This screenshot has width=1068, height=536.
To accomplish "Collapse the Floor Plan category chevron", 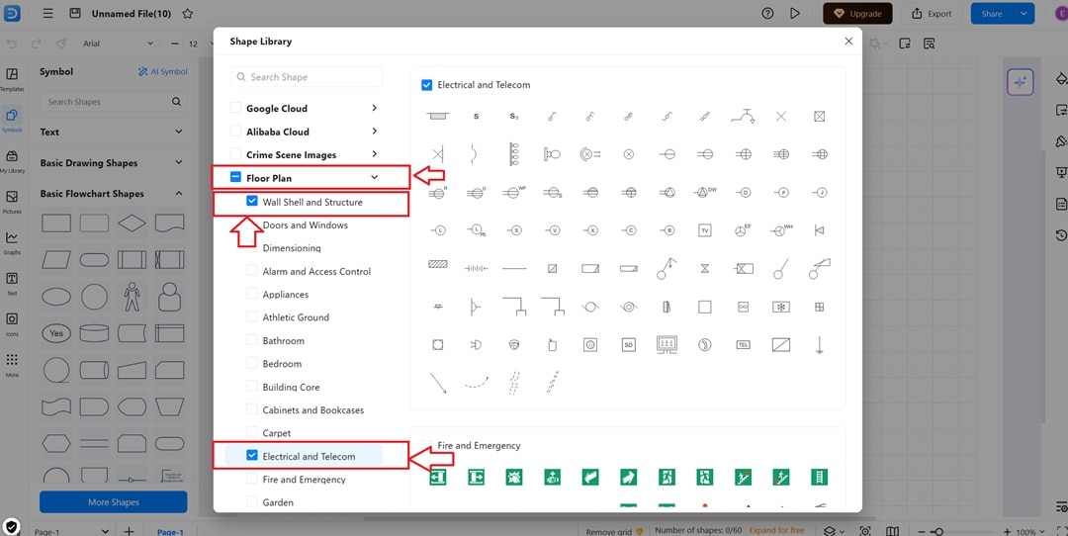I will point(374,177).
